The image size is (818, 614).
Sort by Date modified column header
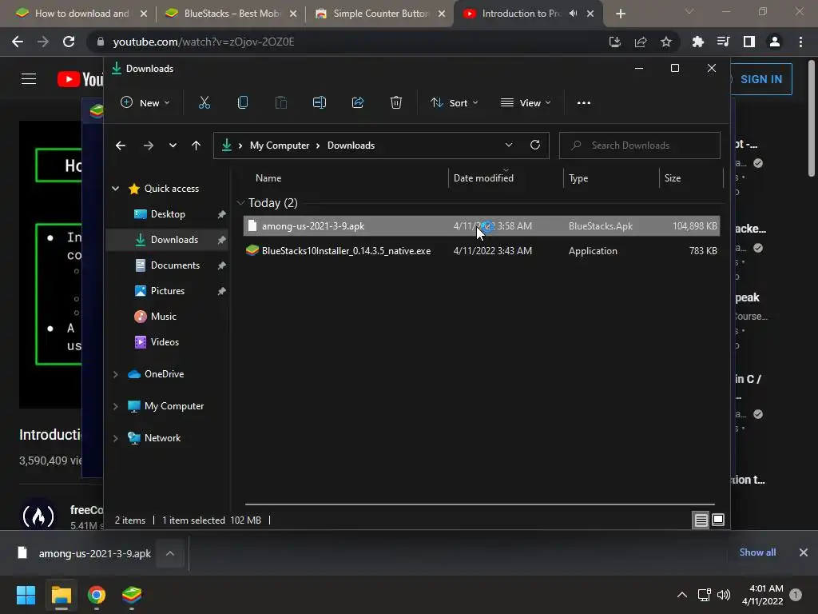coord(483,178)
